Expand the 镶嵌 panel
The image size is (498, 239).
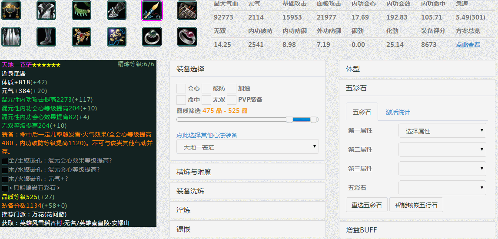248,229
